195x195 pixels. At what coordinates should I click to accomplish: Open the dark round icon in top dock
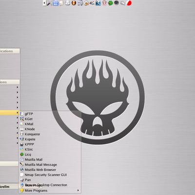tap(117, 3)
